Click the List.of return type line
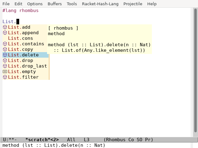The height and width of the screenshot is (148, 198). coord(99,50)
